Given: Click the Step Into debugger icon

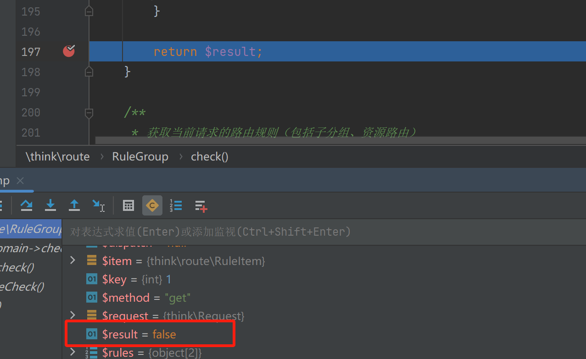Looking at the screenshot, I should tap(50, 206).
